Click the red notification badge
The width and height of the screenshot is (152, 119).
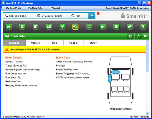point(98,13)
